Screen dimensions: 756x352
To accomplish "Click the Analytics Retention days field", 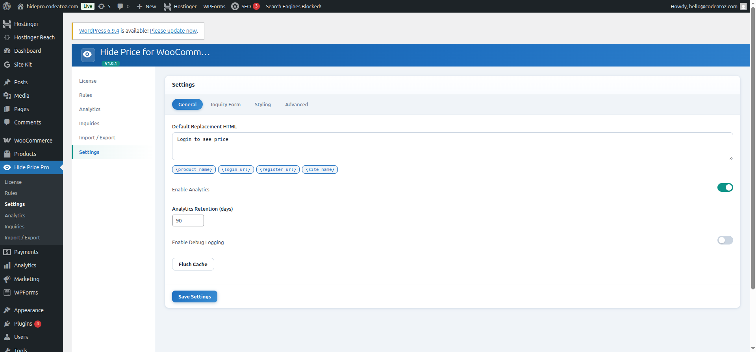I will pos(188,220).
